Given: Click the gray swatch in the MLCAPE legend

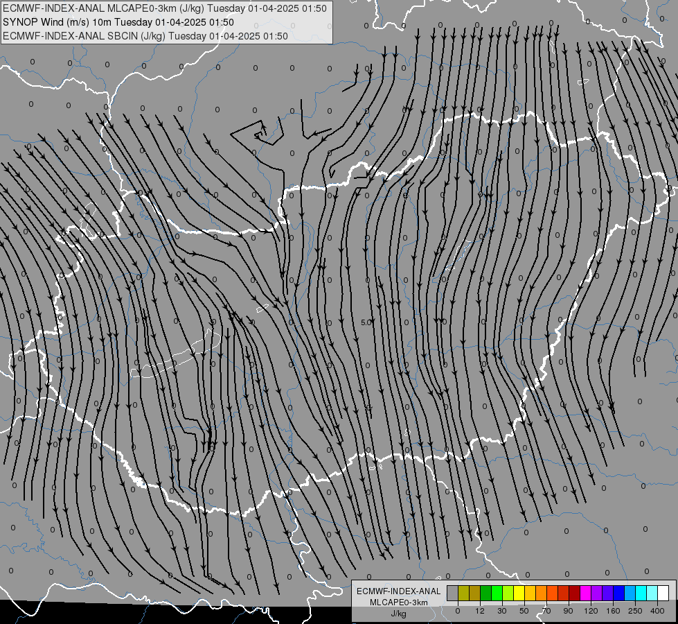Looking at the screenshot, I should pos(453,593).
